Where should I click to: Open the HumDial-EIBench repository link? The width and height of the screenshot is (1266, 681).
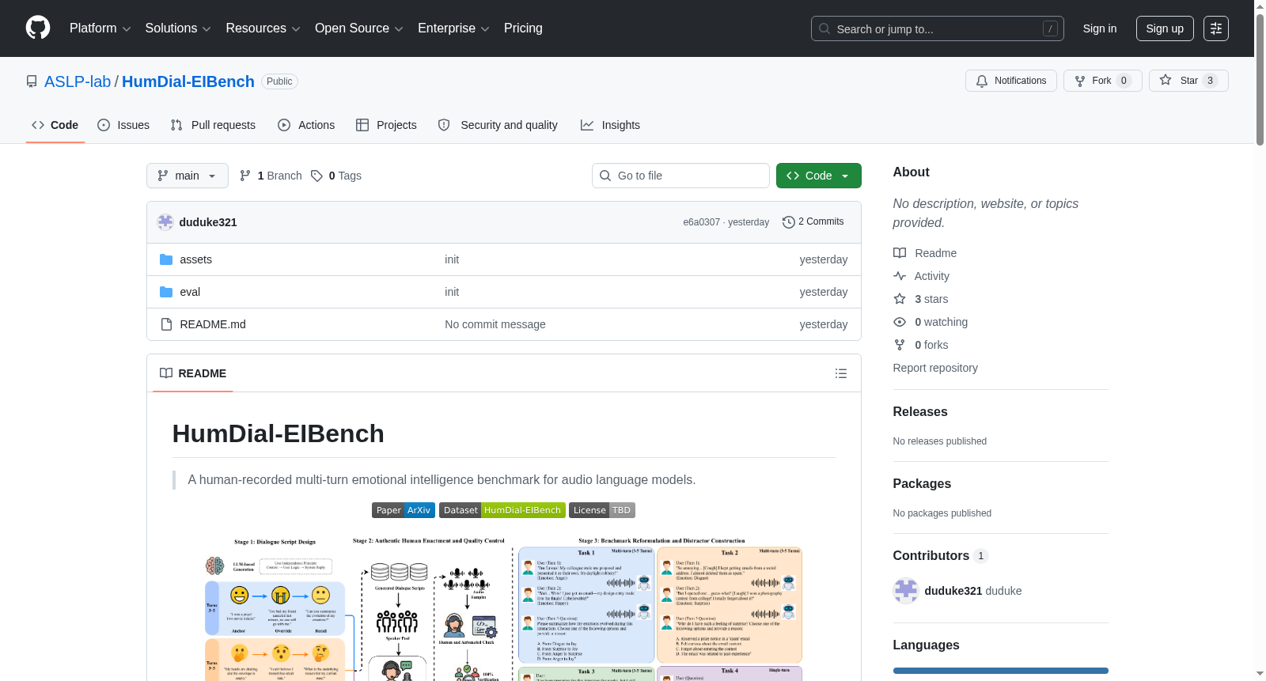[x=188, y=81]
